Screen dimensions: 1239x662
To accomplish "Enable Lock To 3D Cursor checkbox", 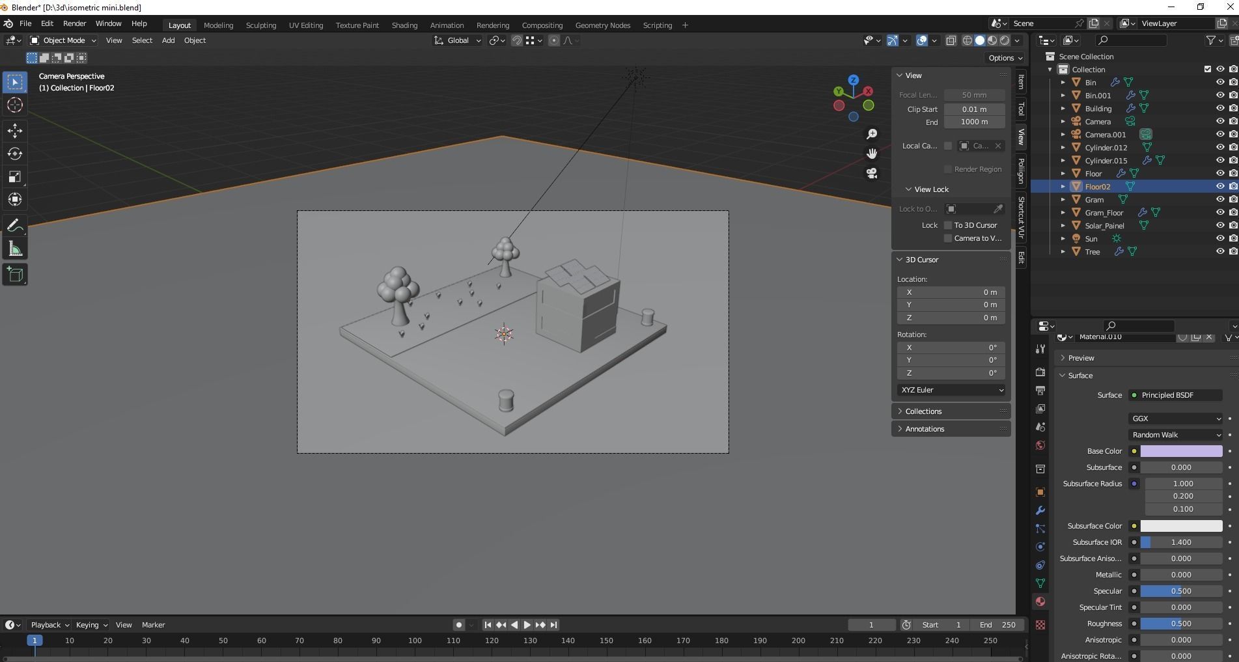I will point(948,225).
